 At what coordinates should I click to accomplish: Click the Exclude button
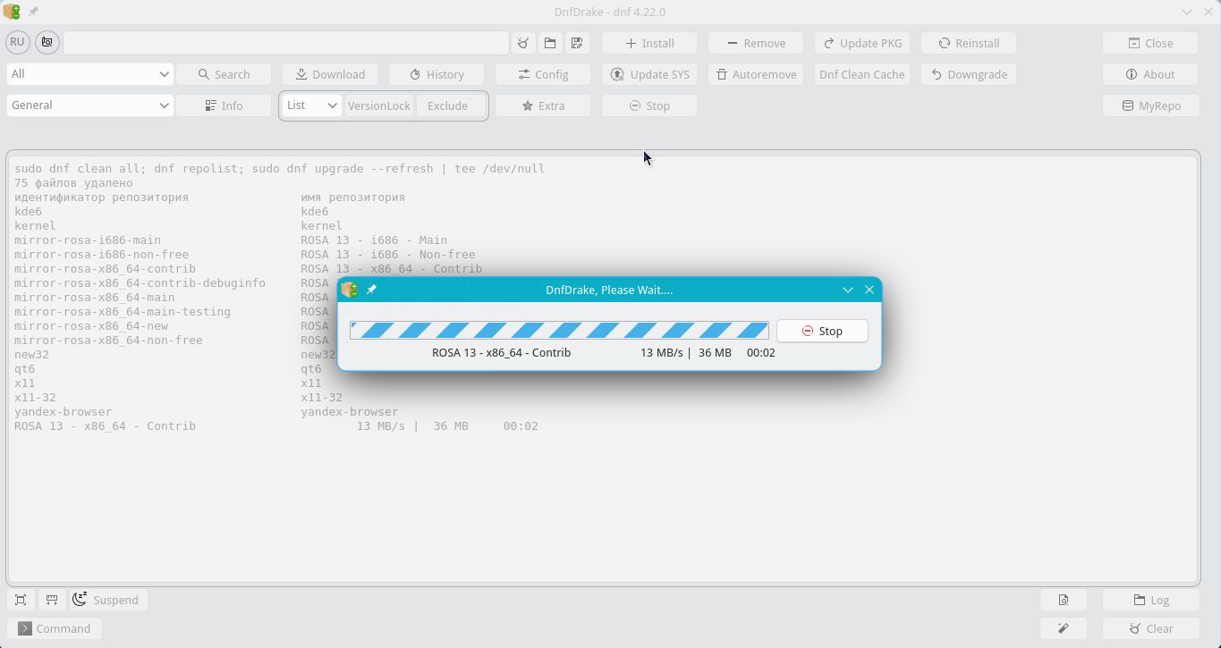click(x=447, y=105)
